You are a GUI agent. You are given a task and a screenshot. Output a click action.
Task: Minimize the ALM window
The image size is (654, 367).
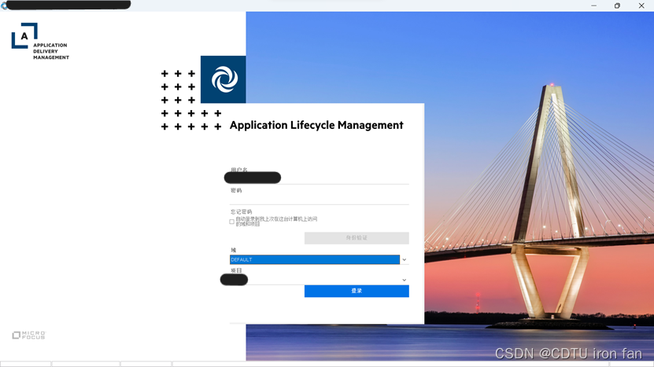593,6
